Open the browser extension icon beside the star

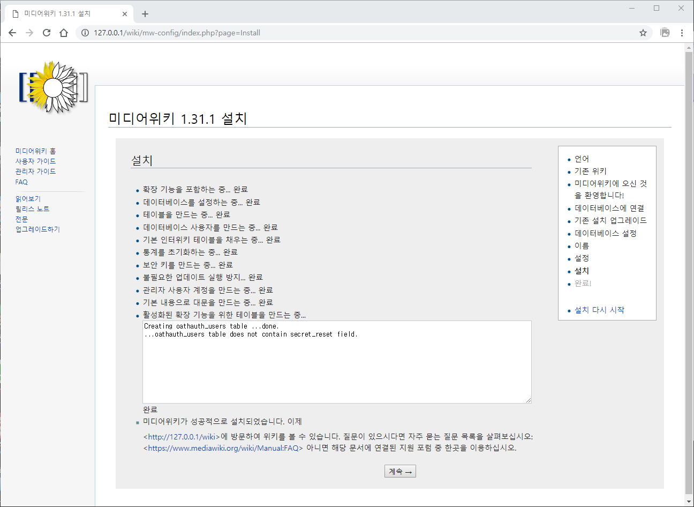[x=665, y=33]
